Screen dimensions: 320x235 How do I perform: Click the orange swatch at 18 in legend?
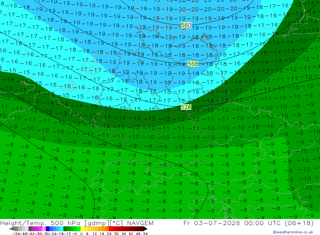[x=103, y=229]
